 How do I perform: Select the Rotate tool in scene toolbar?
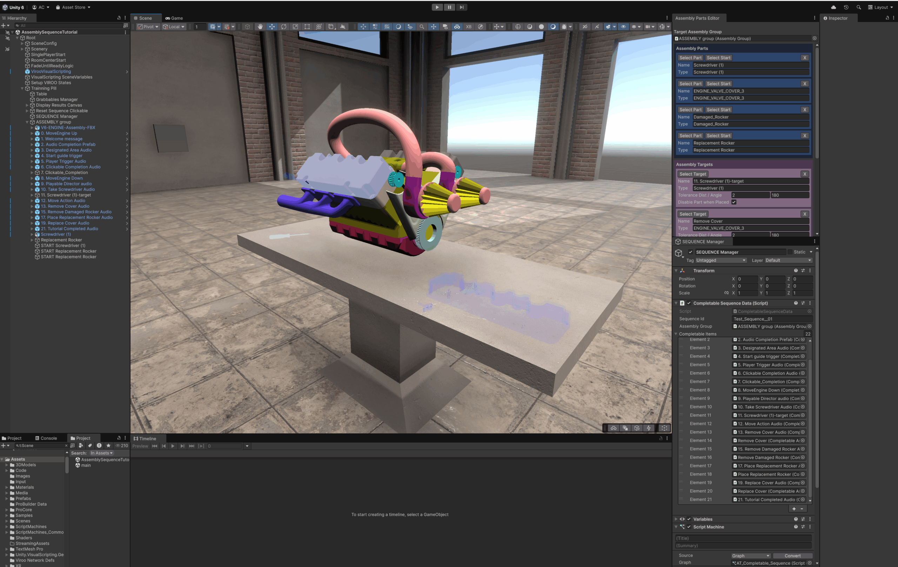(x=283, y=27)
